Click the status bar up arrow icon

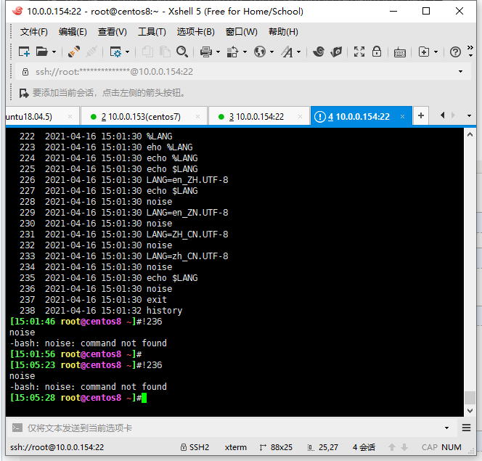[392, 447]
